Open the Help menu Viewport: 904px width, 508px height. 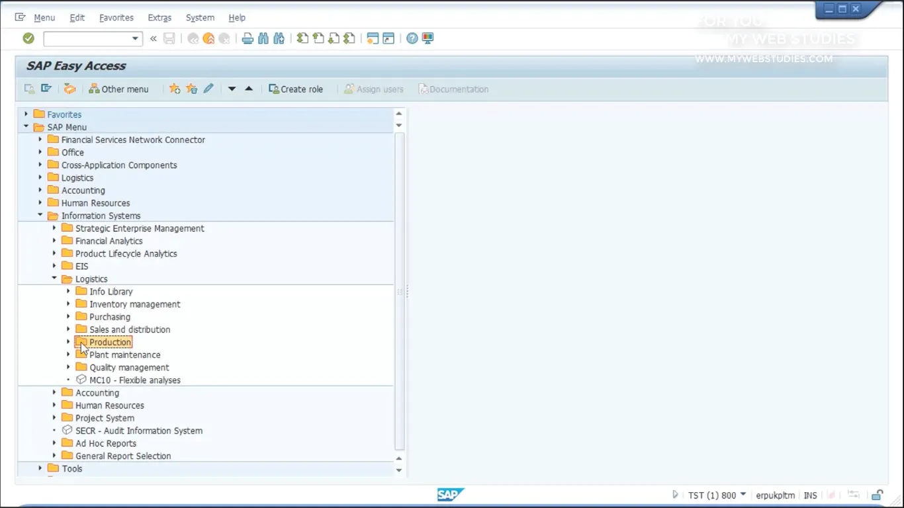237,18
